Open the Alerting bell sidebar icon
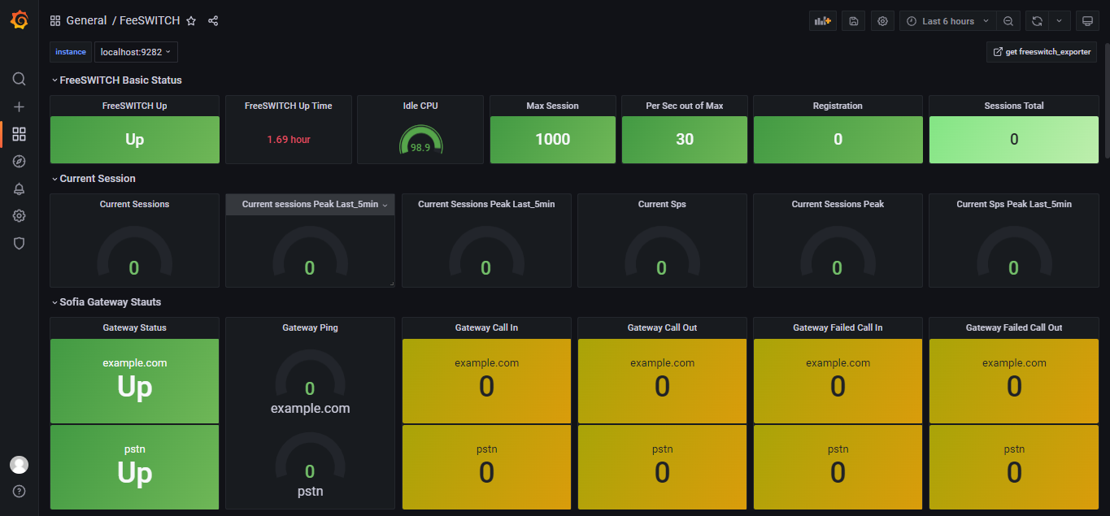The height and width of the screenshot is (516, 1110). (20, 189)
